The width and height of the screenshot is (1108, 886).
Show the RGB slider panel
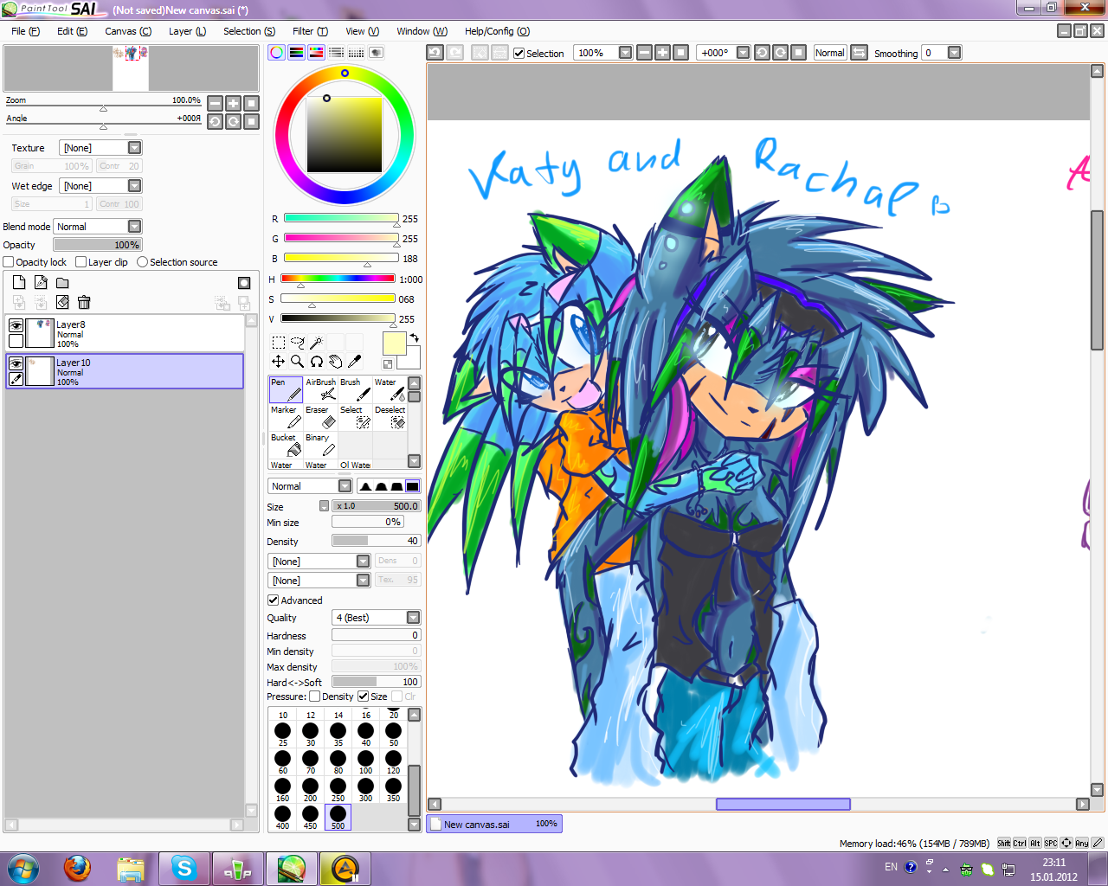pos(296,52)
